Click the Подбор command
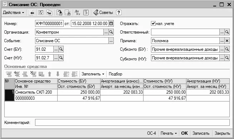Viewport: 234px width, 139px height. (115, 74)
